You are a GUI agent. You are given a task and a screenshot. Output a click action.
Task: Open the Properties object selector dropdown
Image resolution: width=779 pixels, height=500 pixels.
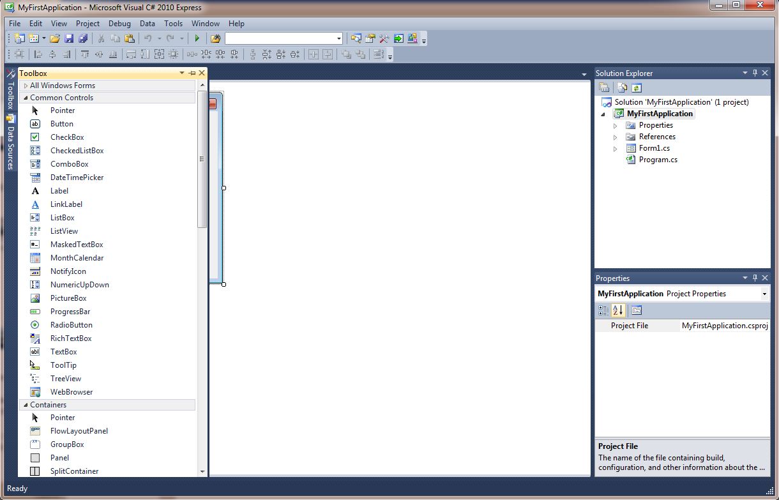point(764,294)
